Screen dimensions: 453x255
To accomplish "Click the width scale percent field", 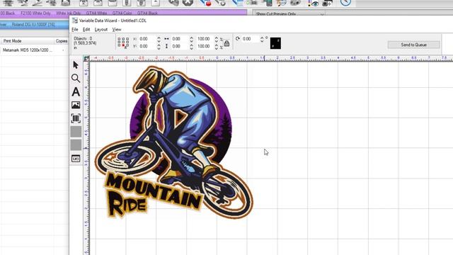I will click(205, 39).
